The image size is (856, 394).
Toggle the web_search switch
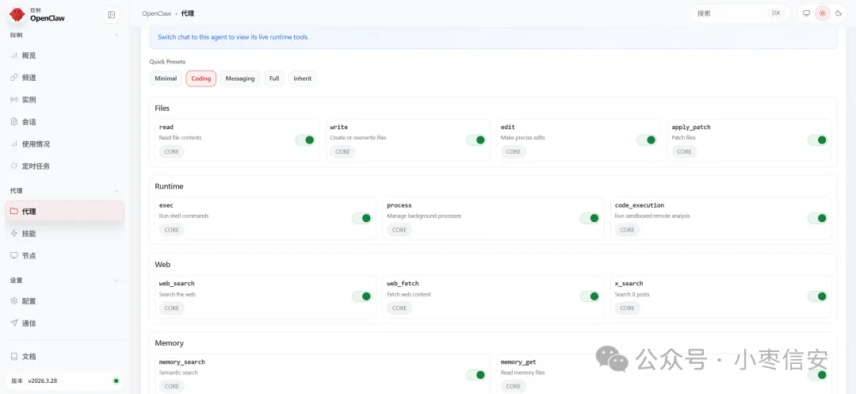tap(361, 296)
